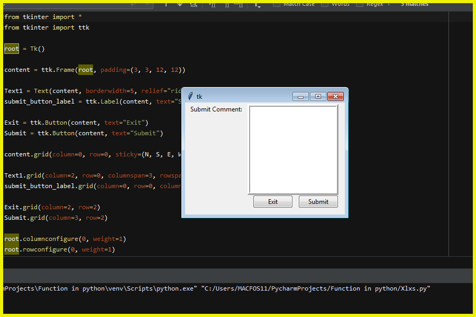Click the 'content.grid(column=0' line
476x317 pixels.
(x=93, y=154)
